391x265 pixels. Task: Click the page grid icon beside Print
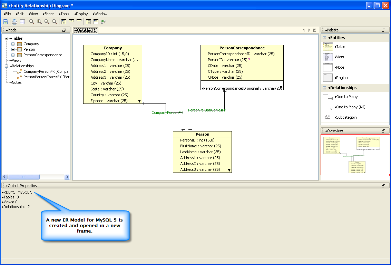(x=22, y=22)
